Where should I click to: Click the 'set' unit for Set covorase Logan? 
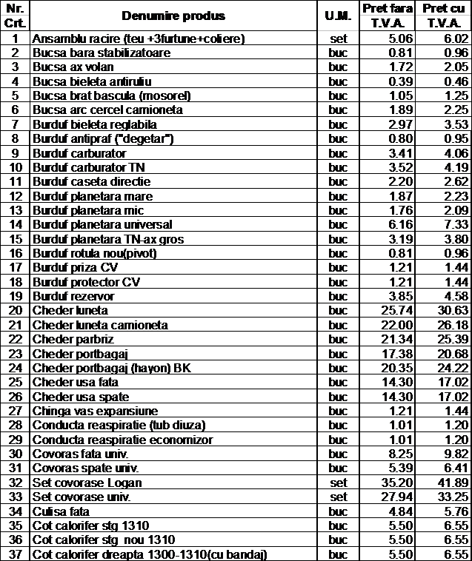pos(338,483)
